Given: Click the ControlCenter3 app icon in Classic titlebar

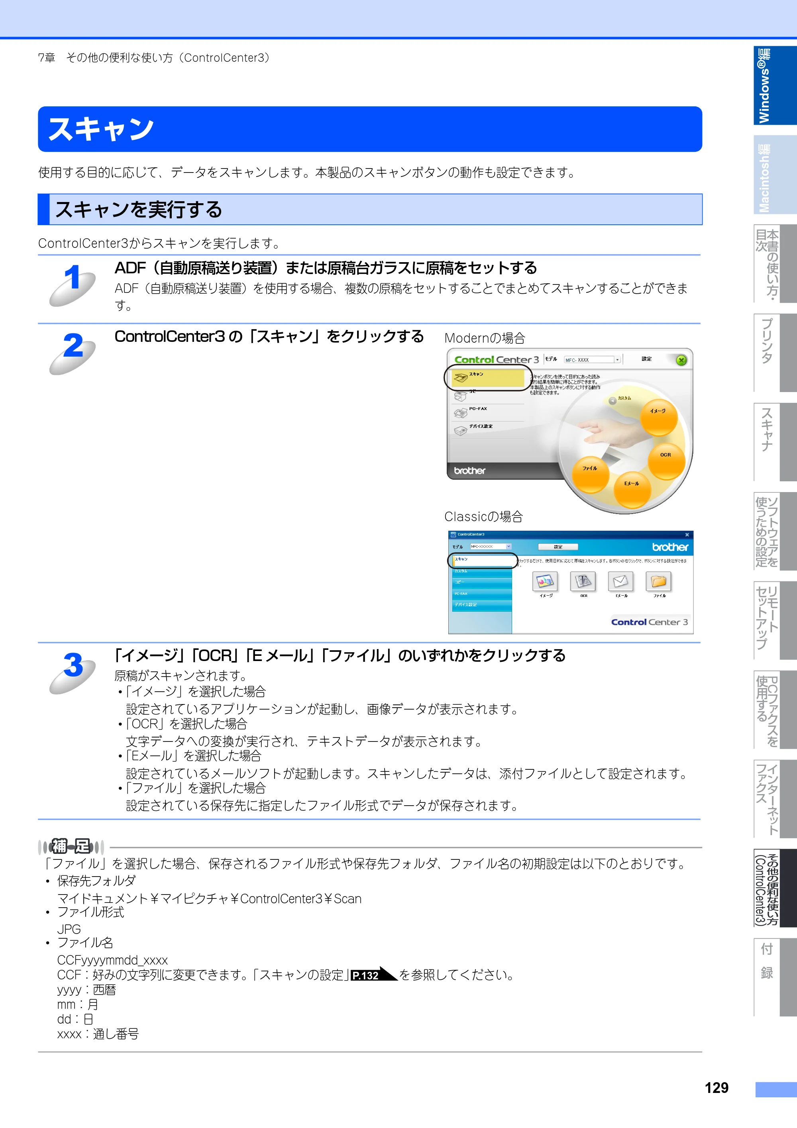Looking at the screenshot, I should 453,535.
